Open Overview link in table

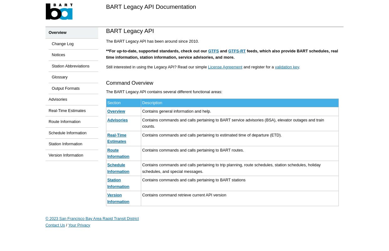116,111
